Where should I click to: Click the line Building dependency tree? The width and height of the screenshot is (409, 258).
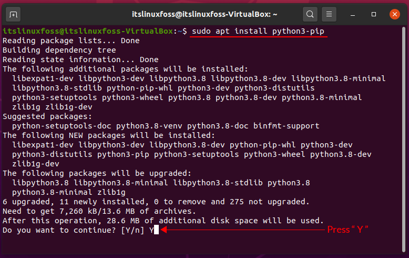pos(59,50)
